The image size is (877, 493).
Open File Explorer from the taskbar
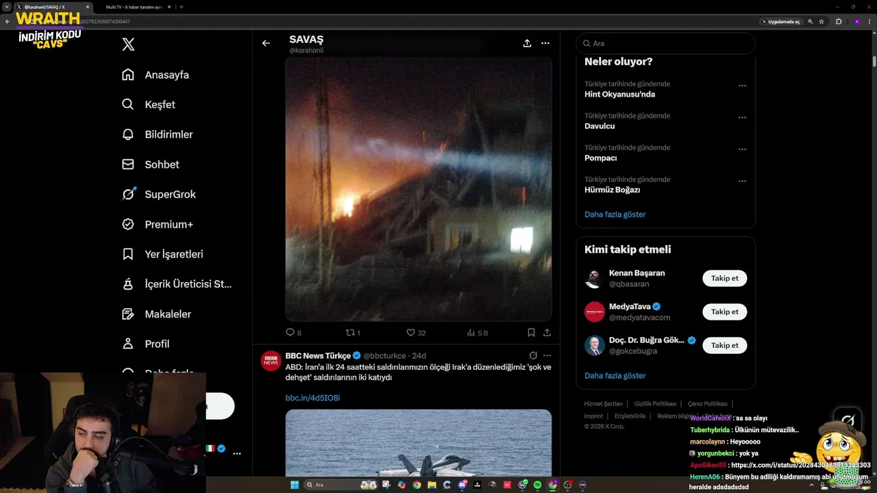point(432,485)
